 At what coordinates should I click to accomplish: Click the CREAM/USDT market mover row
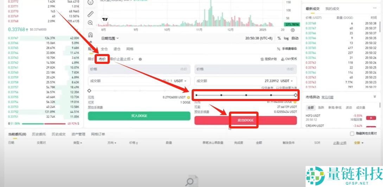[341, 126]
